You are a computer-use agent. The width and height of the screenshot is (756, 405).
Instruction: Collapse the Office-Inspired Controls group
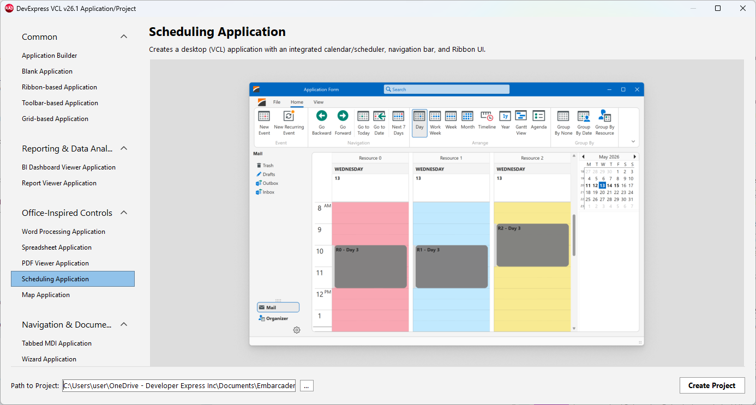point(124,213)
